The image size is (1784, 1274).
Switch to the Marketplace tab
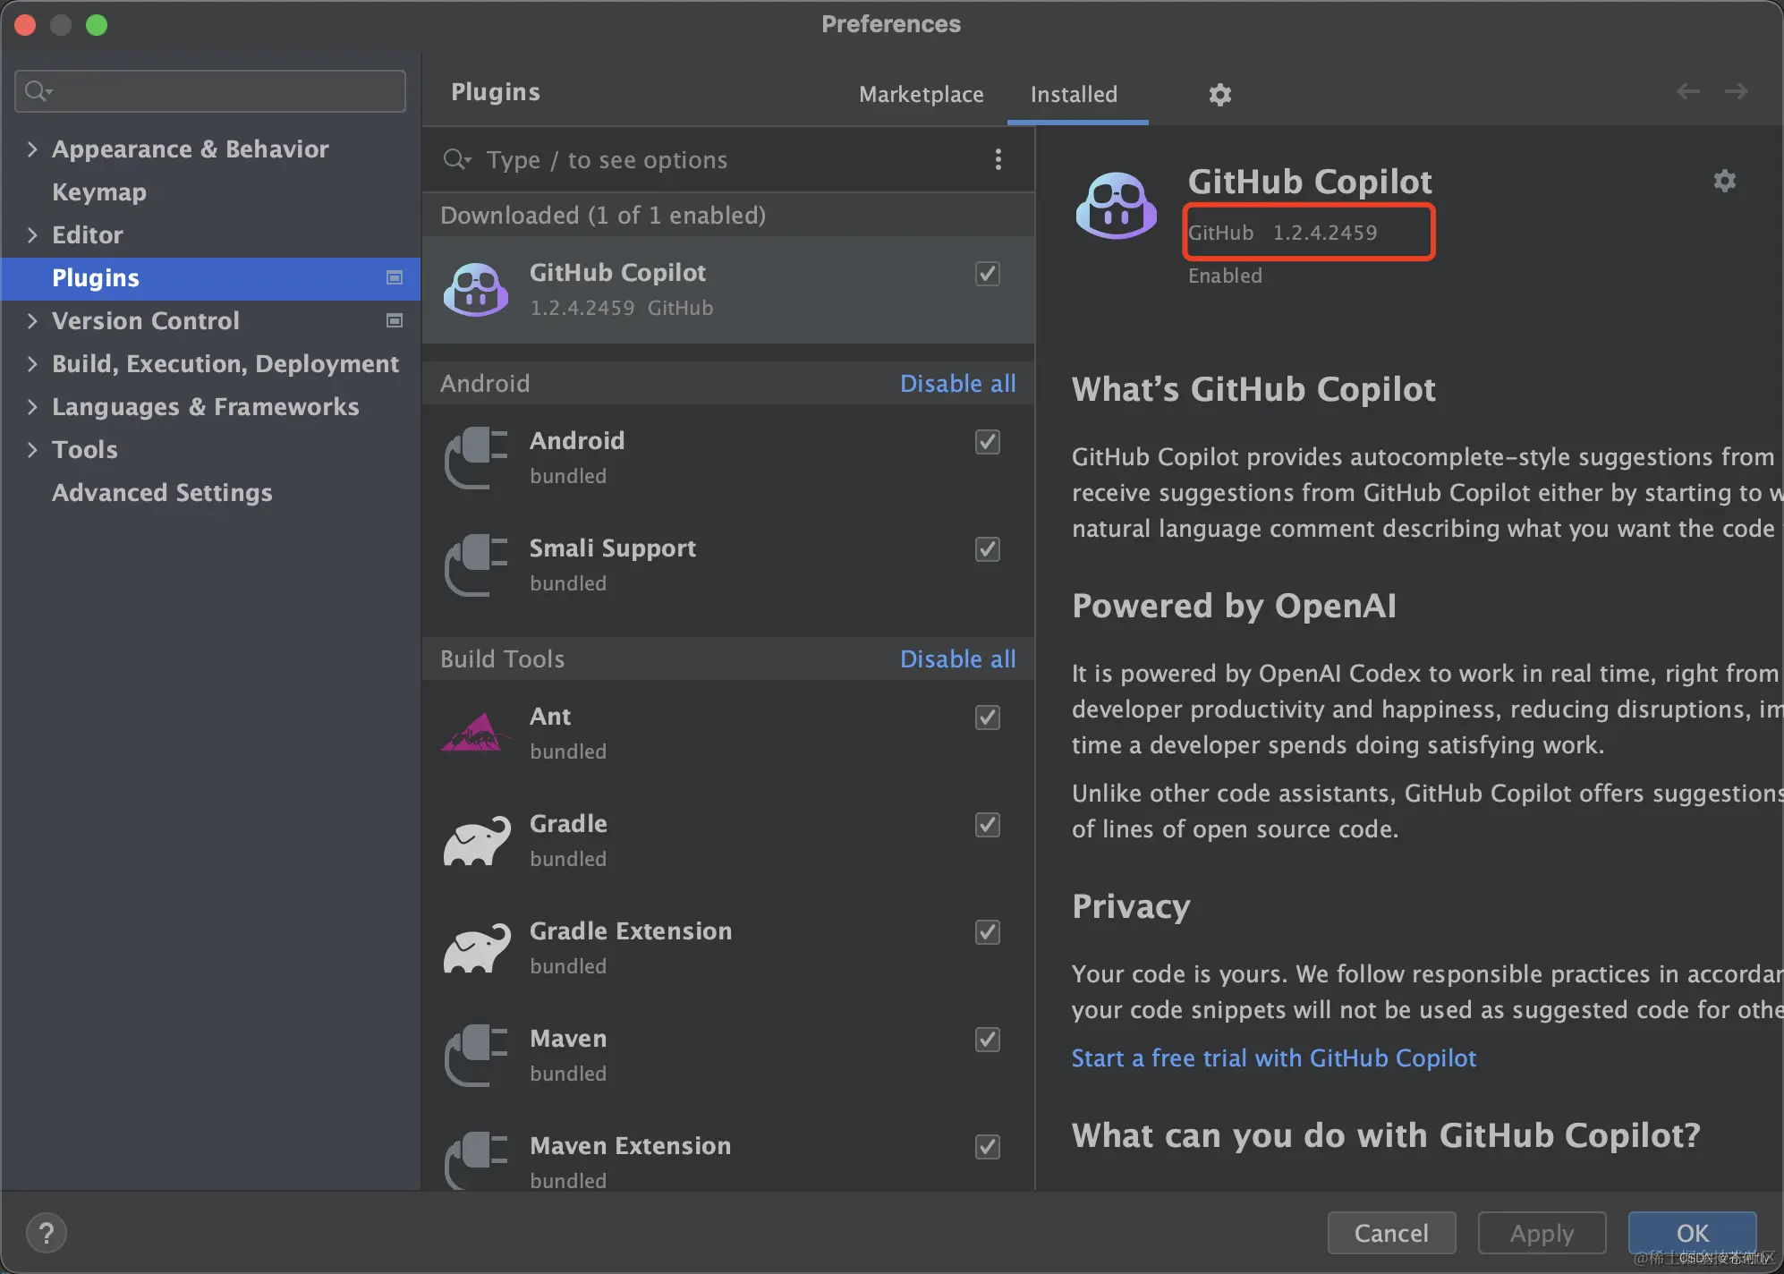tap(921, 94)
